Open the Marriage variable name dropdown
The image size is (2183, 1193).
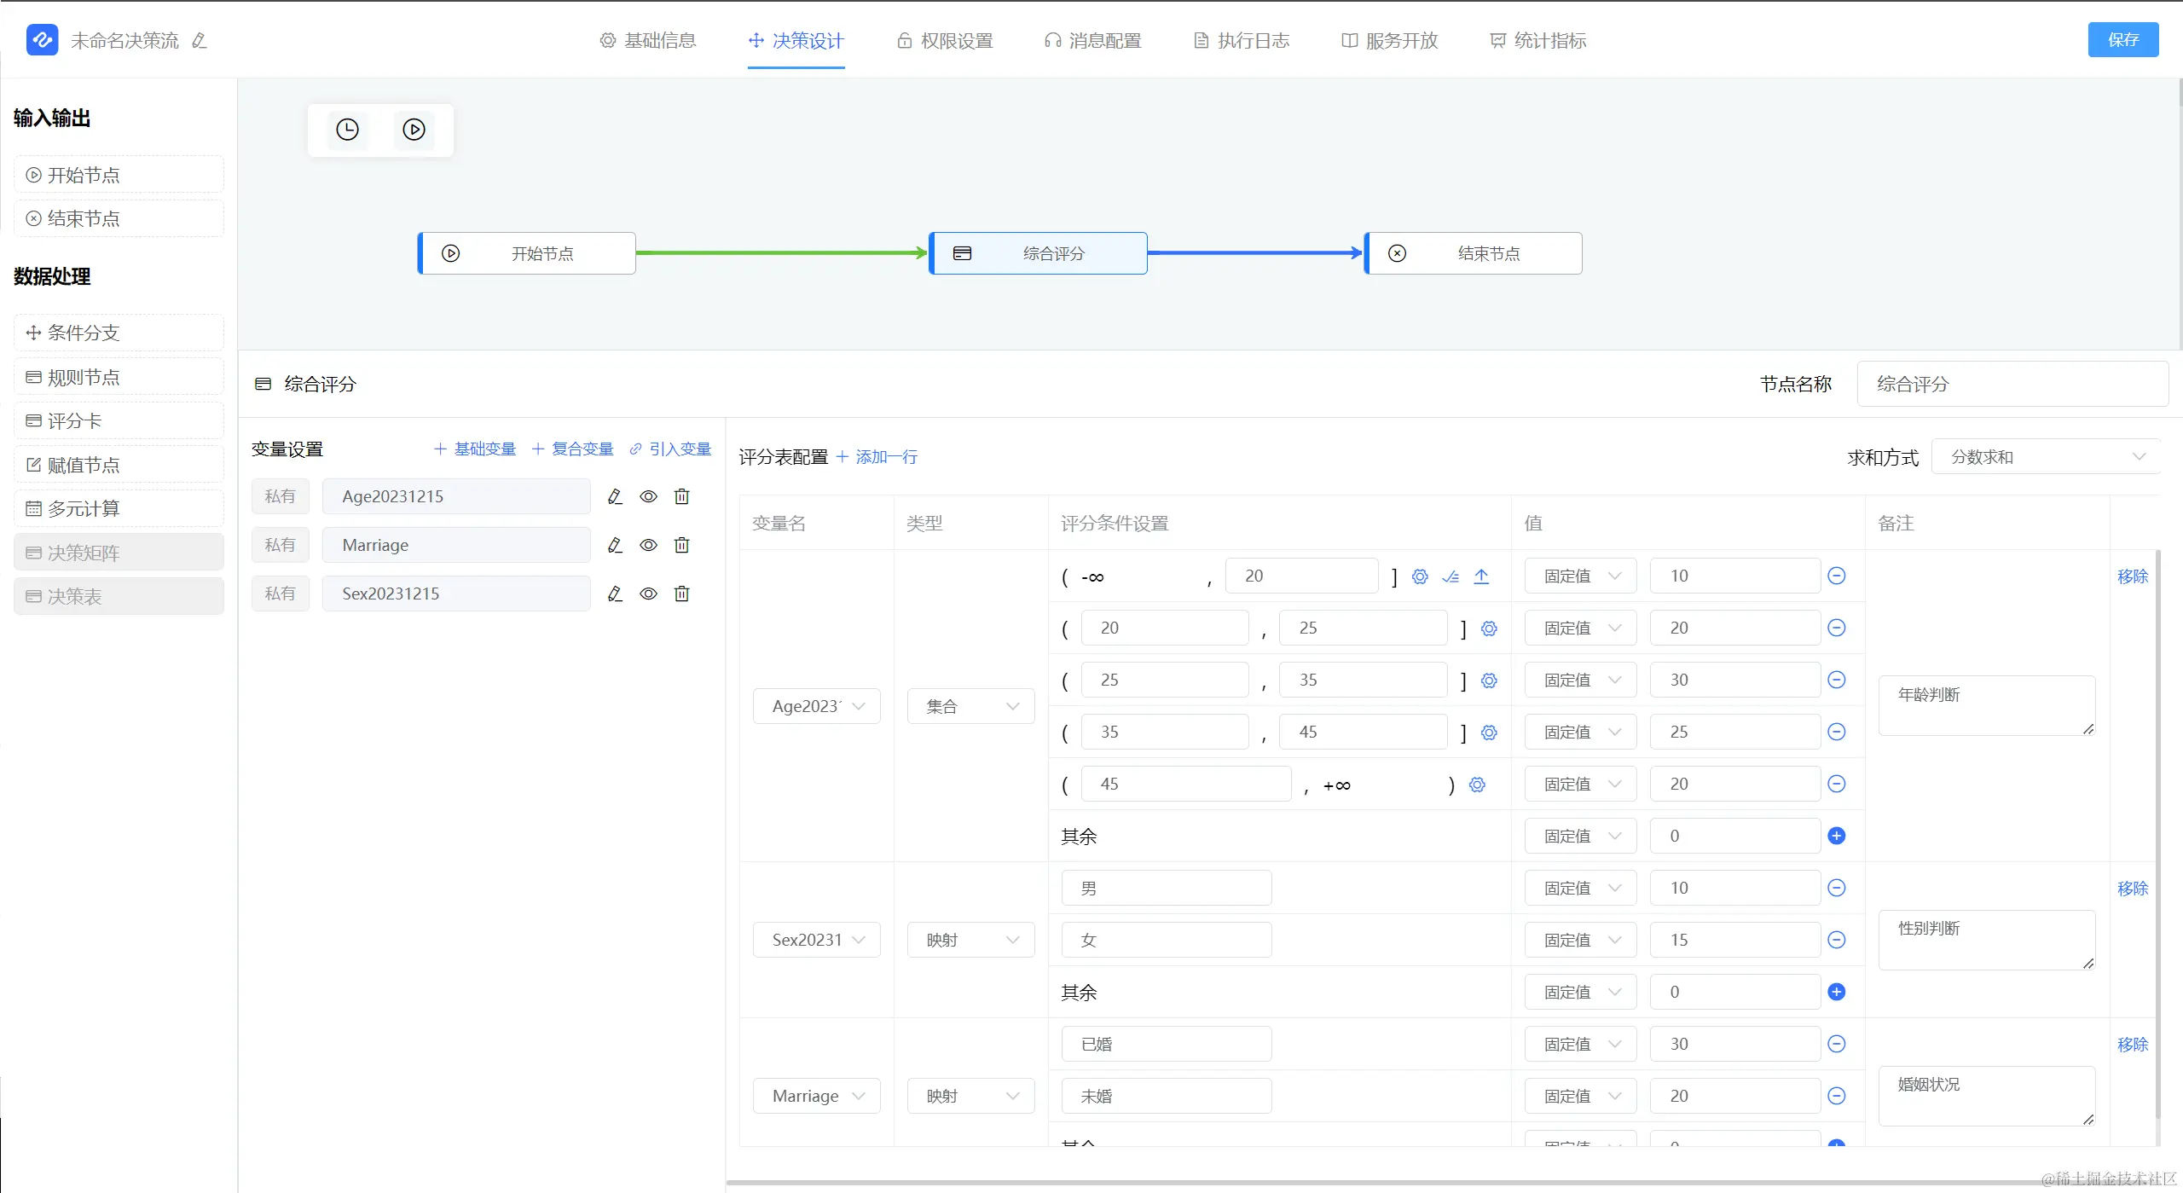coord(816,1096)
